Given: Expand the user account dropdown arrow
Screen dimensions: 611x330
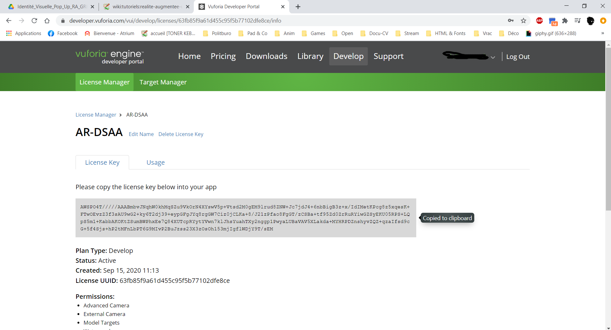Looking at the screenshot, I should pyautogui.click(x=493, y=57).
